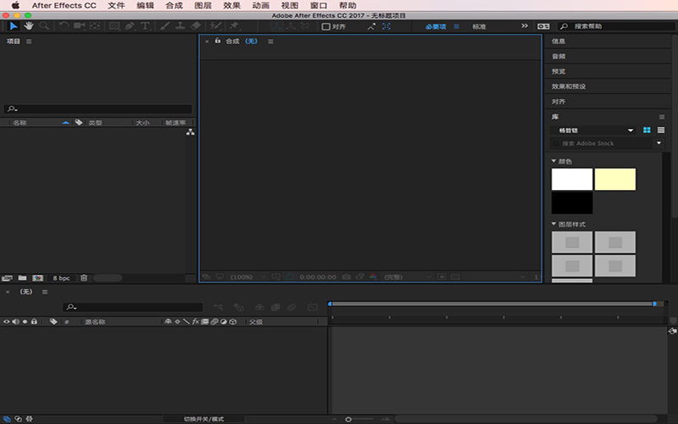
Task: Select the Zoom magnifier tool
Action: [x=44, y=26]
